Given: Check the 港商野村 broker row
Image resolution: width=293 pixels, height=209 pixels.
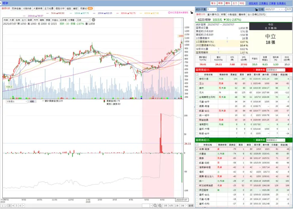Looking at the screenshot, I should (x=197, y=124).
